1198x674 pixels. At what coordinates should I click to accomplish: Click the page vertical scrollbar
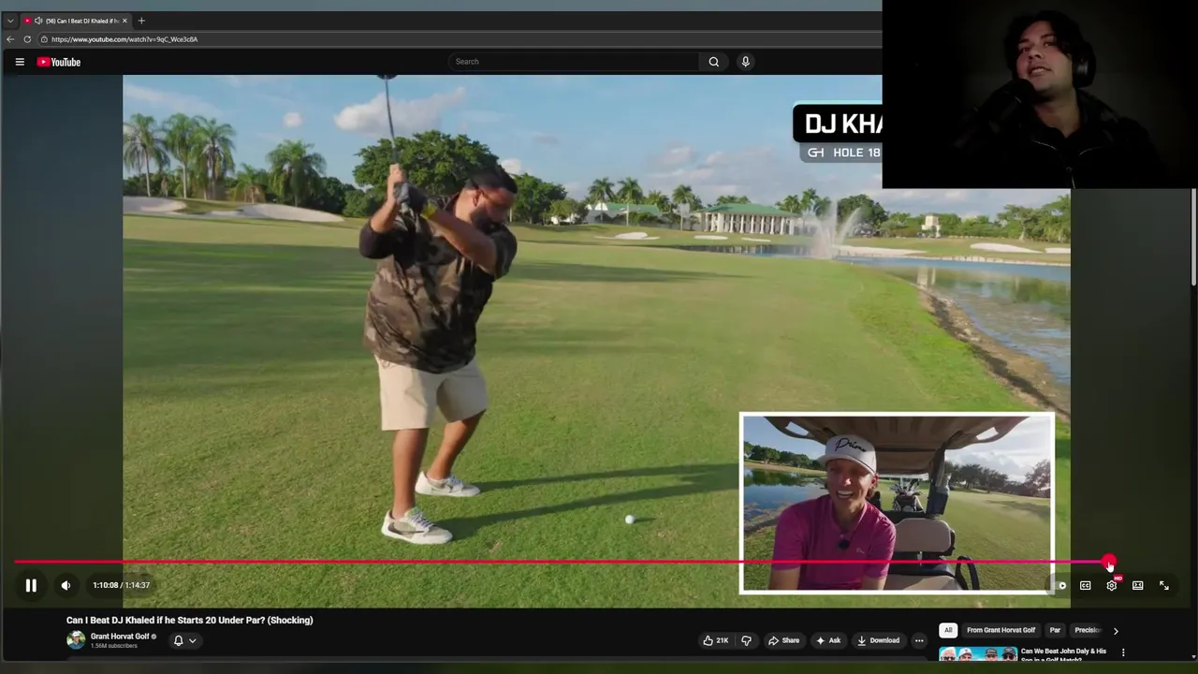1193,237
